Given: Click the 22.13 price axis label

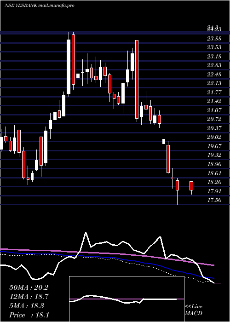Looking at the screenshot, I should (x=214, y=83).
